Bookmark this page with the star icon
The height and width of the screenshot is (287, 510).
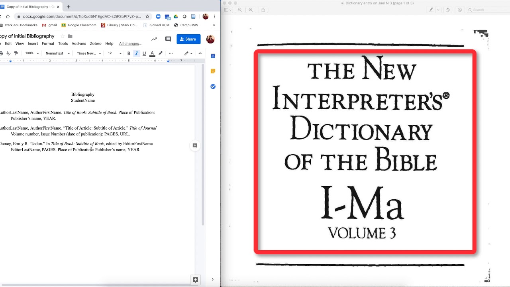point(147,16)
